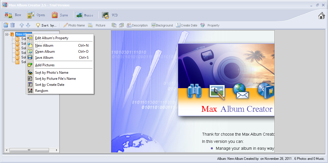Rotate the picture left
Image resolution: width=328 pixels, height=163 pixels.
pos(114,25)
